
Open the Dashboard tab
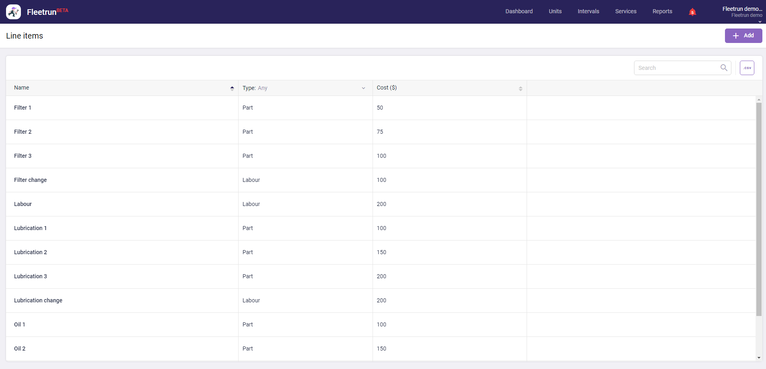click(x=519, y=12)
